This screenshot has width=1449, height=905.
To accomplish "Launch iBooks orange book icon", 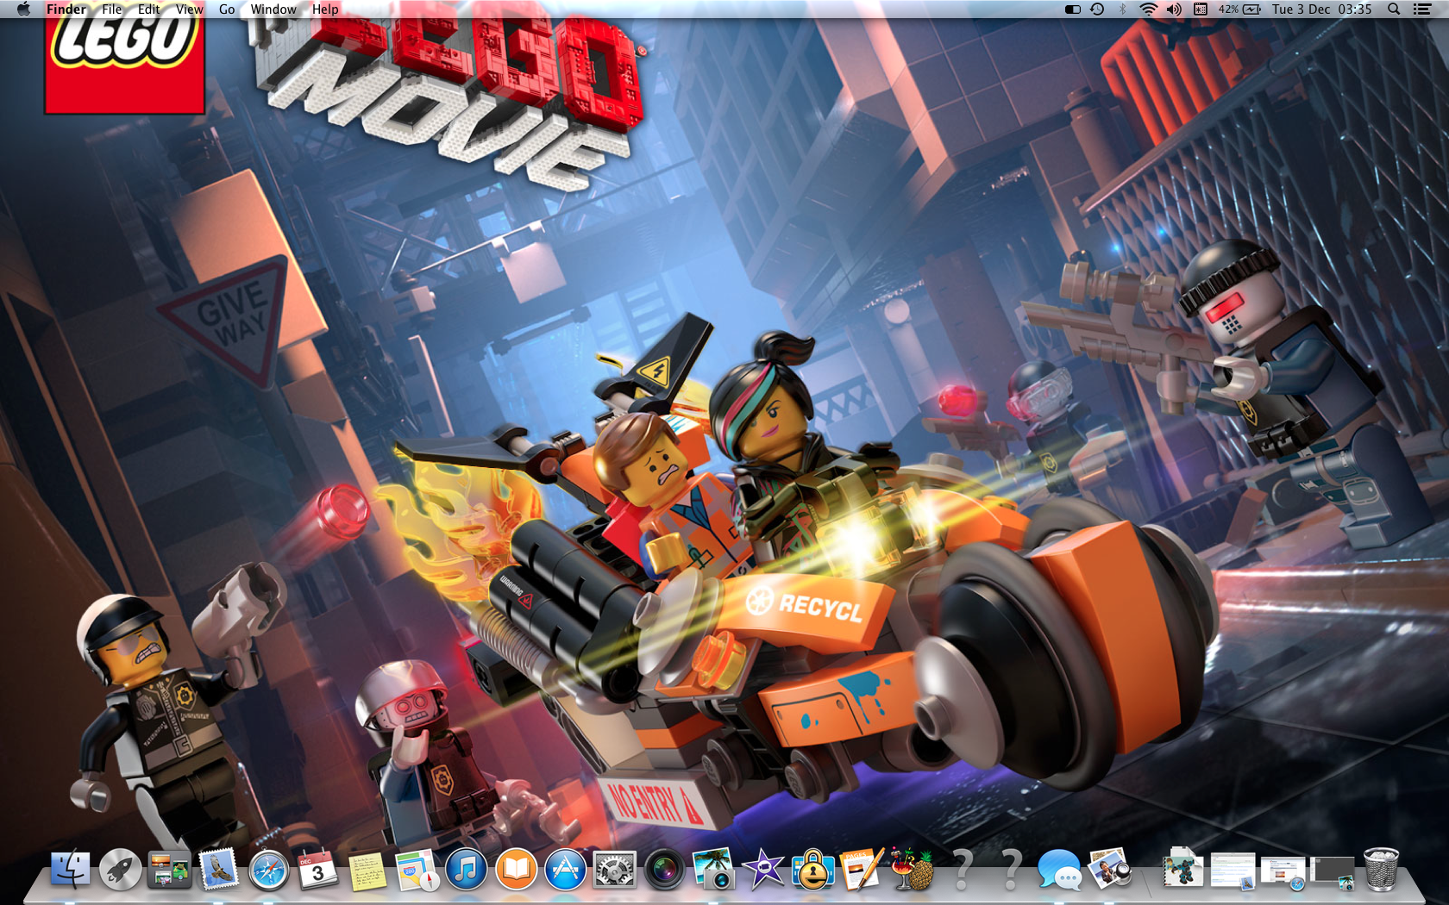I will click(x=517, y=869).
